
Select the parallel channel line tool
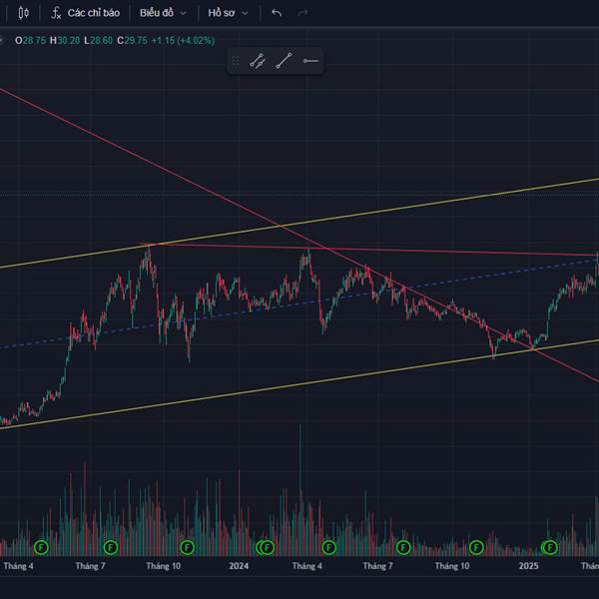[x=258, y=61]
